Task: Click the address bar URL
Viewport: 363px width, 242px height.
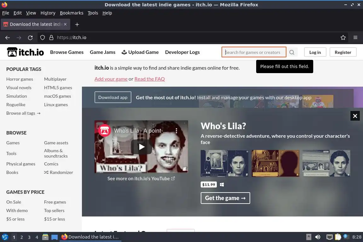Action: tap(72, 37)
